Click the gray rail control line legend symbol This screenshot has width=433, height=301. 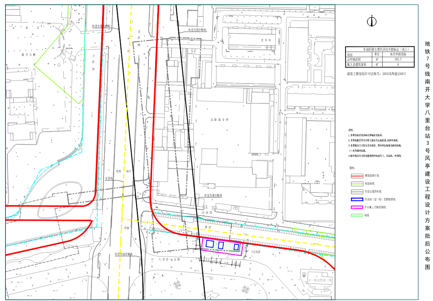(x=356, y=191)
